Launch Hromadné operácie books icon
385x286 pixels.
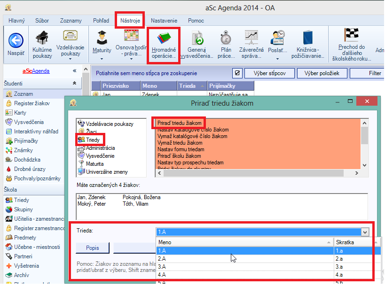[164, 38]
